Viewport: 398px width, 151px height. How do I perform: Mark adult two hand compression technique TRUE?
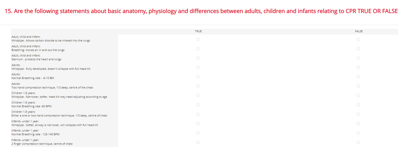(x=198, y=86)
